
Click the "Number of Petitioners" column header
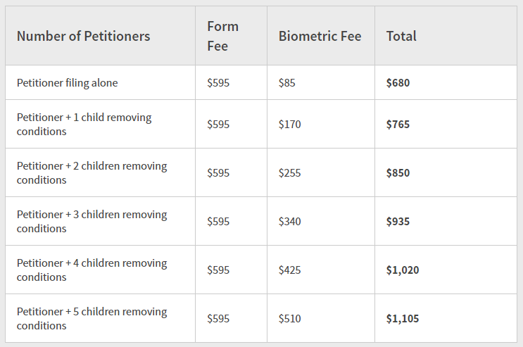83,36
